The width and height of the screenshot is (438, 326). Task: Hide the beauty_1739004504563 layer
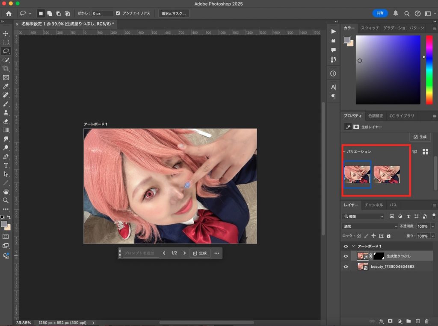click(x=346, y=267)
